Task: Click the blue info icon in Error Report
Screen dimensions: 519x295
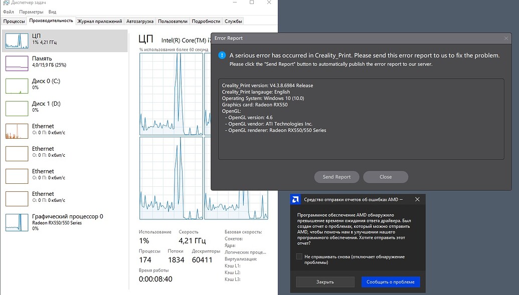Action: (222, 55)
